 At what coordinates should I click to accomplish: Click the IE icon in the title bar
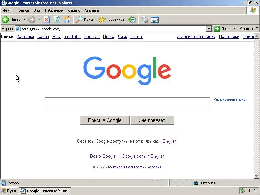point(3,3)
